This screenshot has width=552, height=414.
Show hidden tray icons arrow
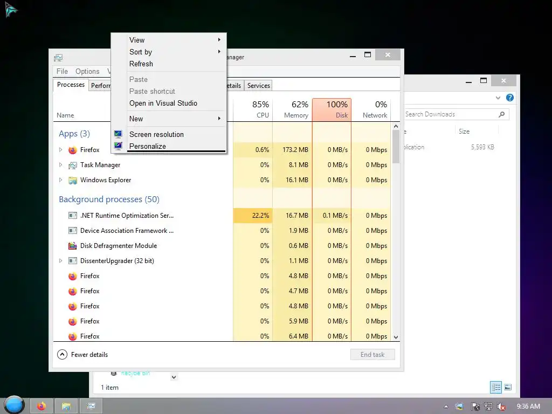(x=446, y=406)
